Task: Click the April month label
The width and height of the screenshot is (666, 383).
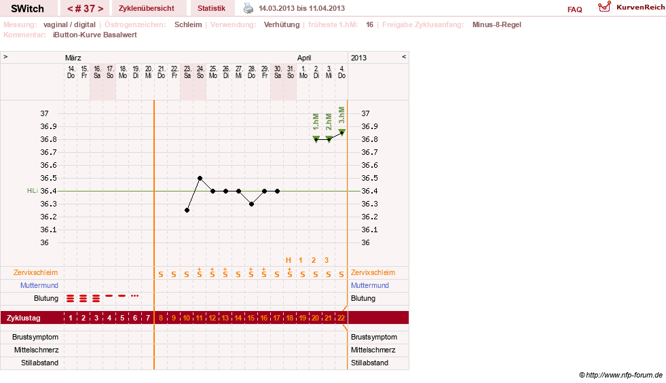Action: click(304, 58)
